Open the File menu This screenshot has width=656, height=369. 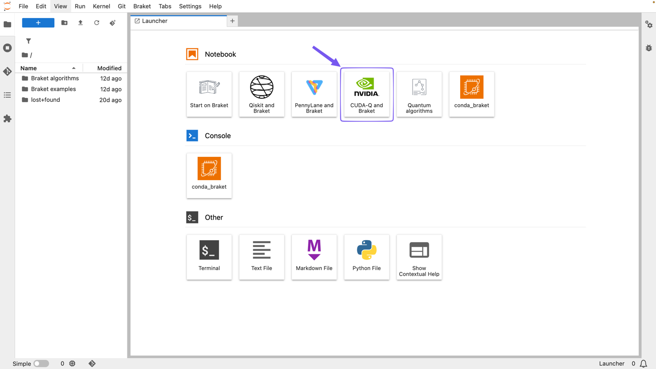click(23, 6)
